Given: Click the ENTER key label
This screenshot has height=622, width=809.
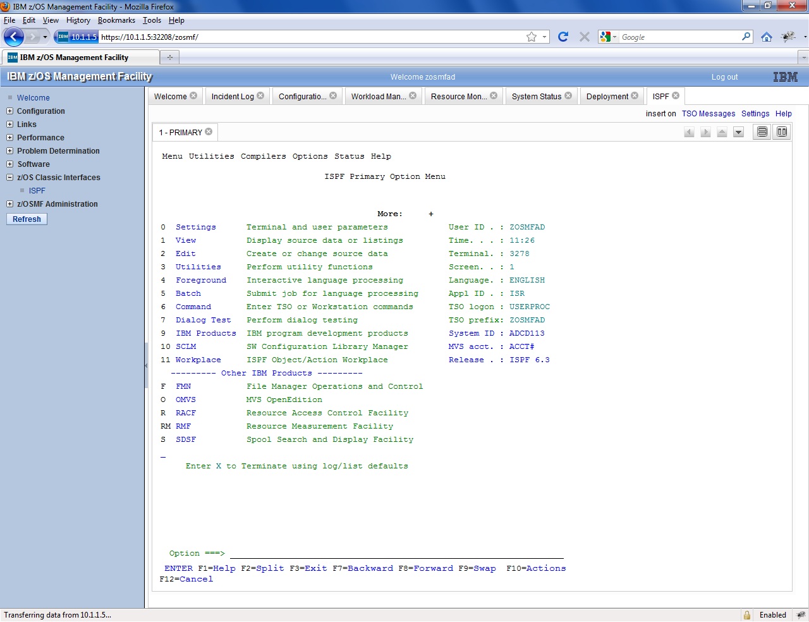Looking at the screenshot, I should pyautogui.click(x=179, y=568).
